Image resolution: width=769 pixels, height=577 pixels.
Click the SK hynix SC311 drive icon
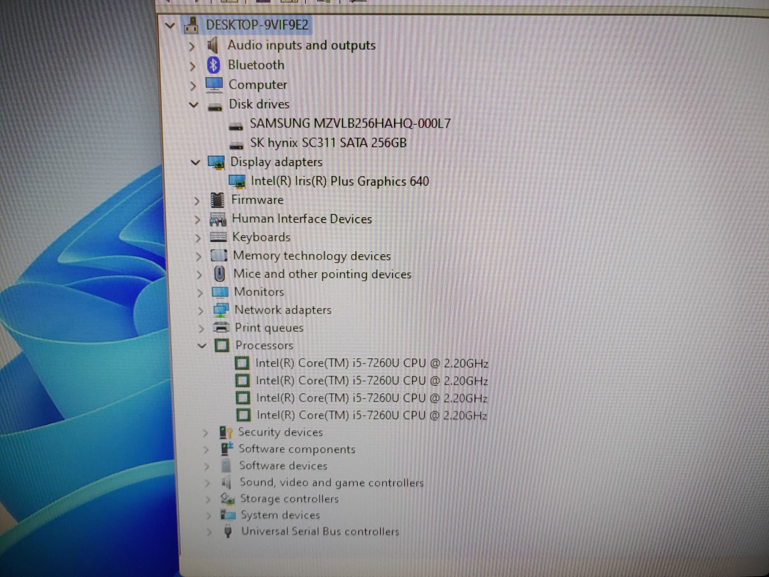point(237,145)
